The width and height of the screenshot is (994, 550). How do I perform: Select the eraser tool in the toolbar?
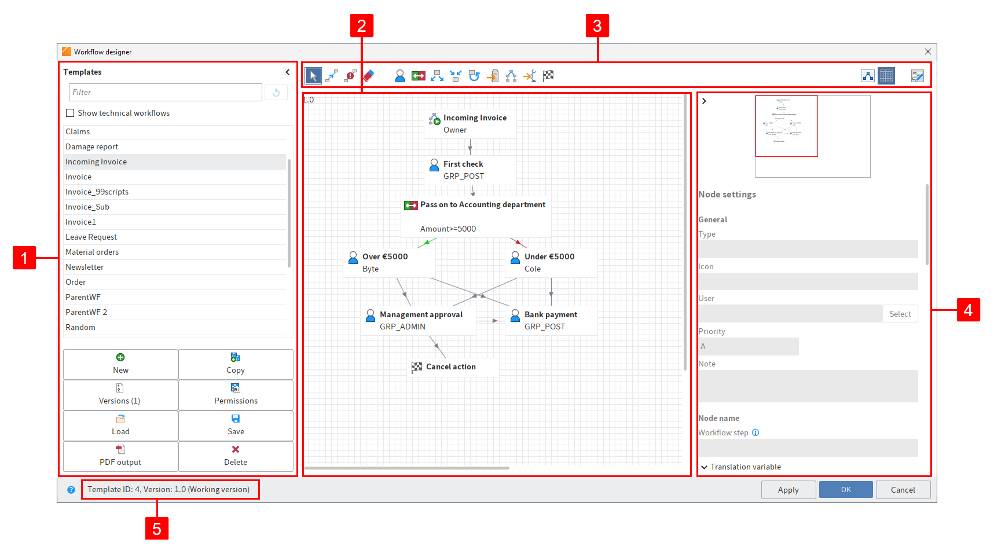click(x=369, y=75)
